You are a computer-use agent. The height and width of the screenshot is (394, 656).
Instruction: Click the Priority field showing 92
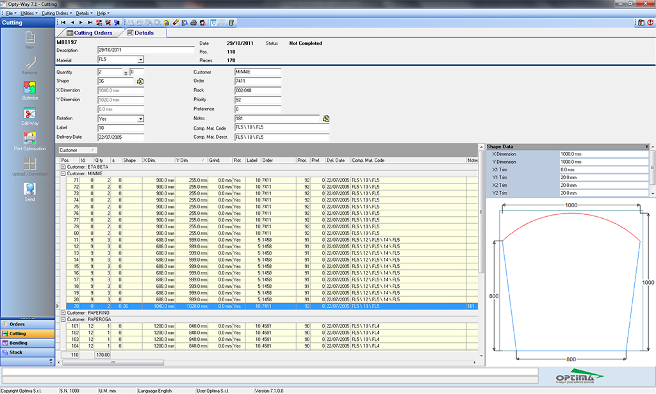[x=258, y=100]
